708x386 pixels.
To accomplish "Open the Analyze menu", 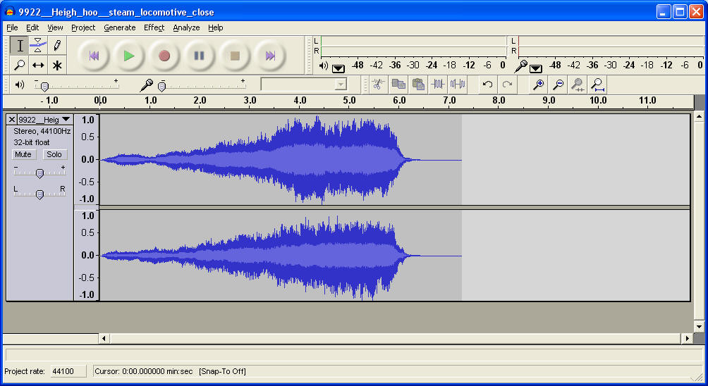I will [x=186, y=27].
